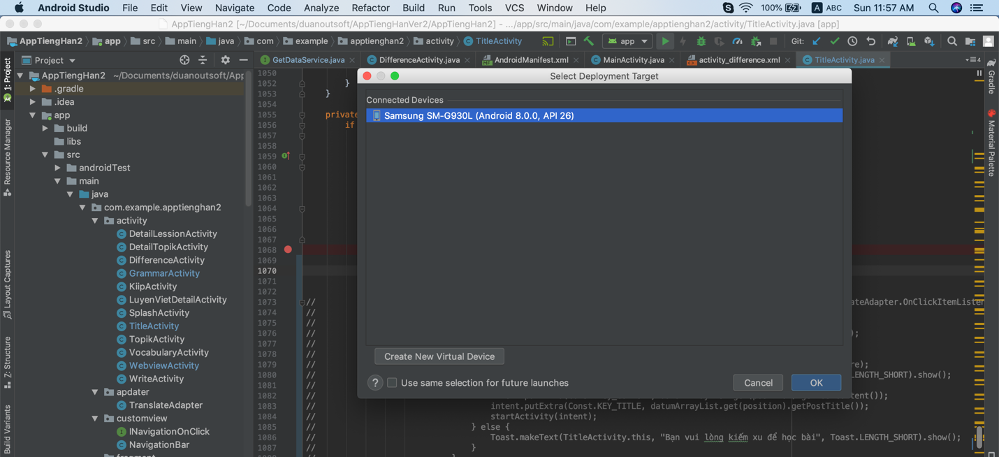Select the Samsung SM-G930L device
The image size is (999, 457).
click(604, 115)
